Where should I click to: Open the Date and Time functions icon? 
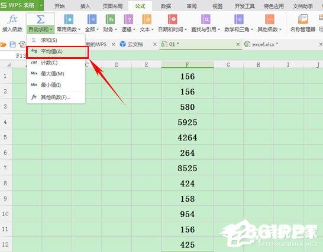tap(172, 19)
